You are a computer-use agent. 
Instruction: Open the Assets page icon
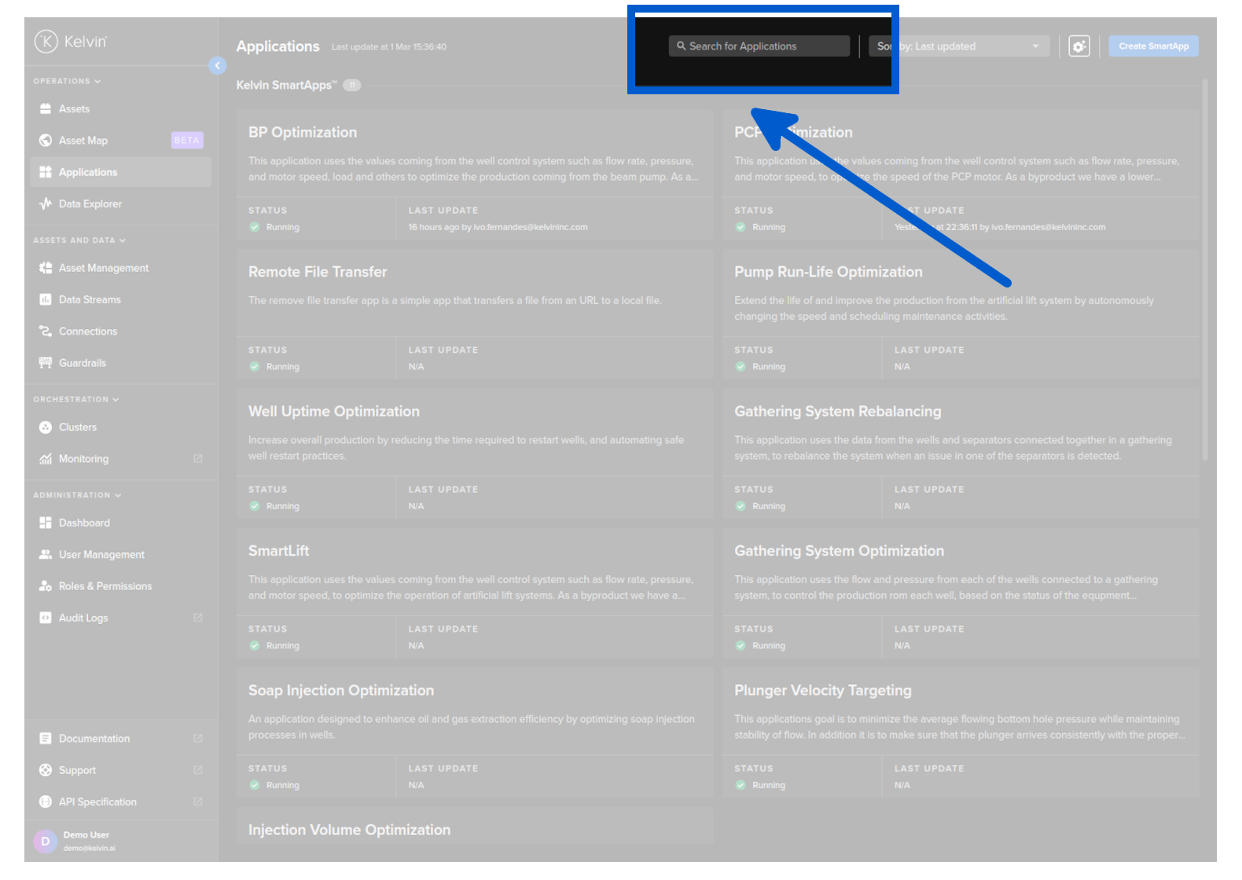pos(46,109)
